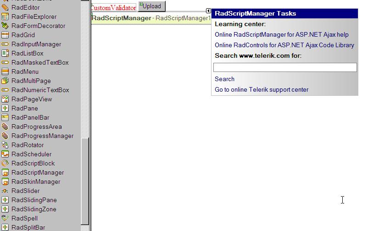
Task: Select the RadSlidingPane toolbox icon
Action: [5, 200]
